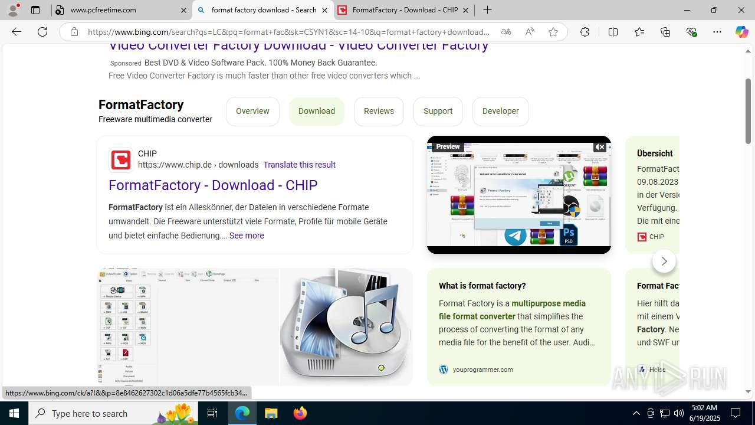Open Browser essentials icon

point(692,32)
